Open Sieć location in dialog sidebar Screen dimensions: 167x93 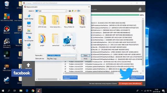tap(29, 46)
